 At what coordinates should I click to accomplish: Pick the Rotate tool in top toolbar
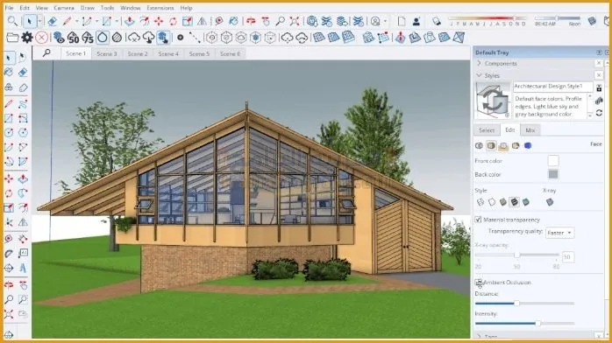pos(173,21)
